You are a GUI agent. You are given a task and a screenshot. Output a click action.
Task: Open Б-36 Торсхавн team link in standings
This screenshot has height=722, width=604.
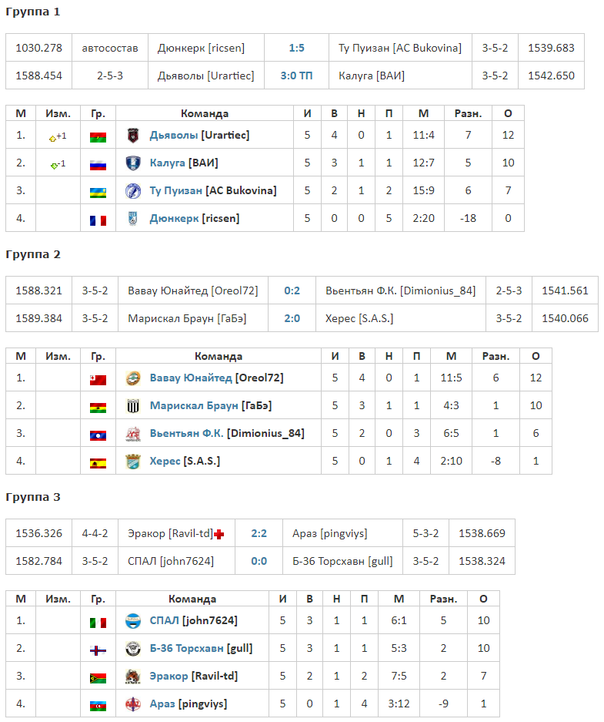(187, 648)
